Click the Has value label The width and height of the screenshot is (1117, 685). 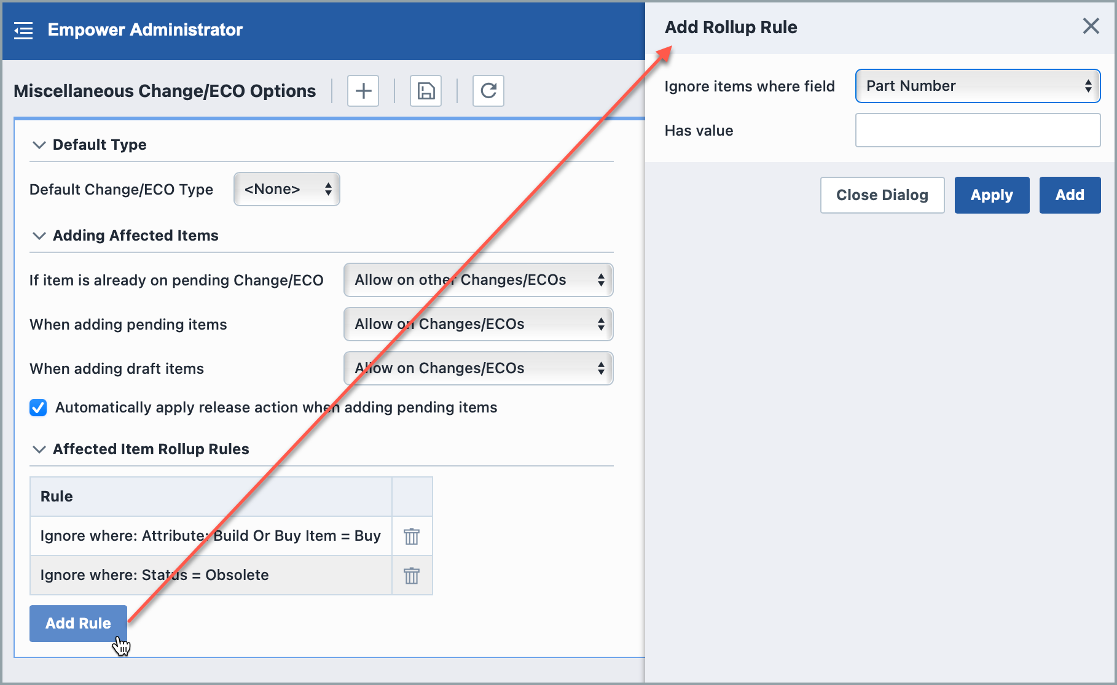tap(699, 131)
